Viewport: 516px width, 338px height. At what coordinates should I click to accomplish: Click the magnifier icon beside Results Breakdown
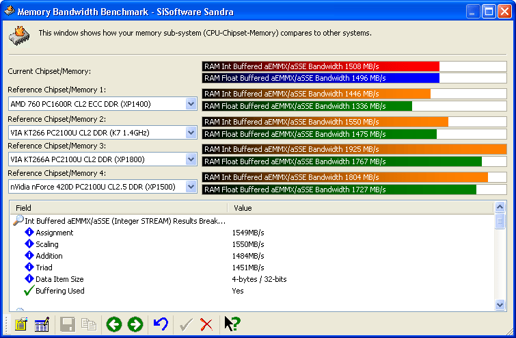coord(18,220)
